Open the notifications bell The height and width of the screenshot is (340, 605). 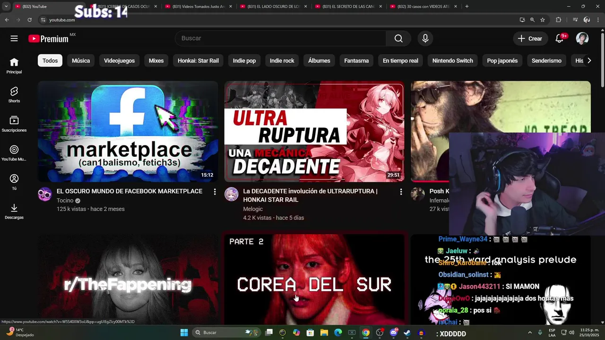(560, 39)
